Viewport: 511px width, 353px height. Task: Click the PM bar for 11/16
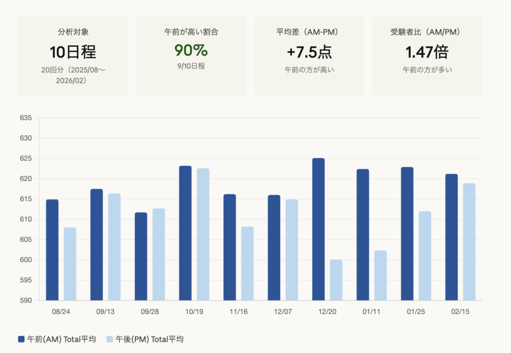247,263
